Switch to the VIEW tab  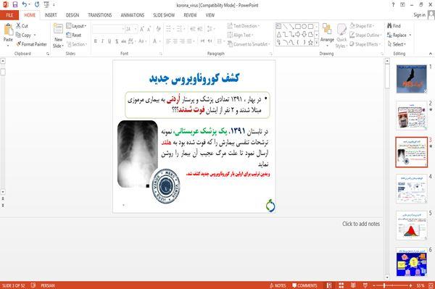click(210, 15)
